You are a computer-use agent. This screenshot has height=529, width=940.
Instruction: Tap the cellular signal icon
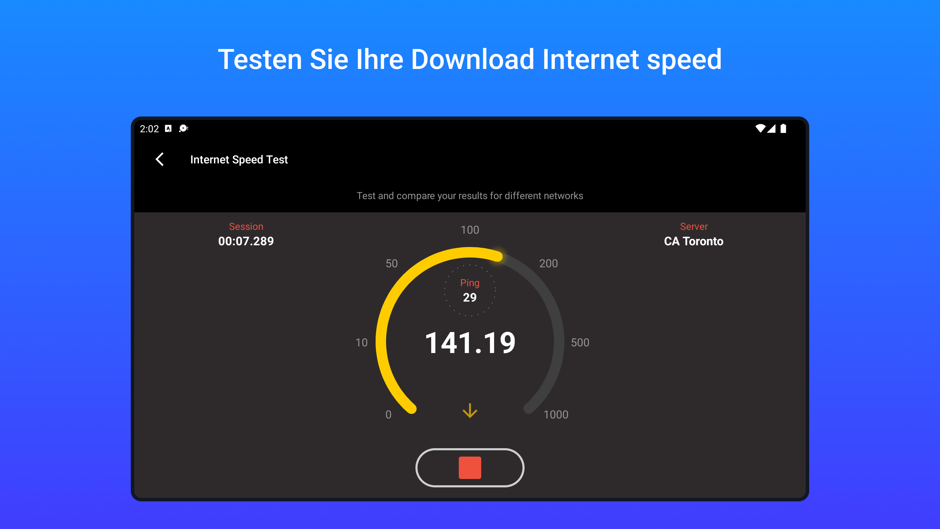point(771,128)
